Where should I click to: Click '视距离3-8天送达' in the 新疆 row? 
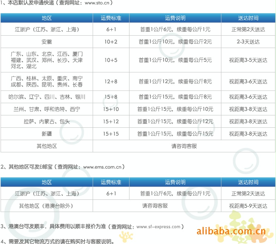coord(248,134)
